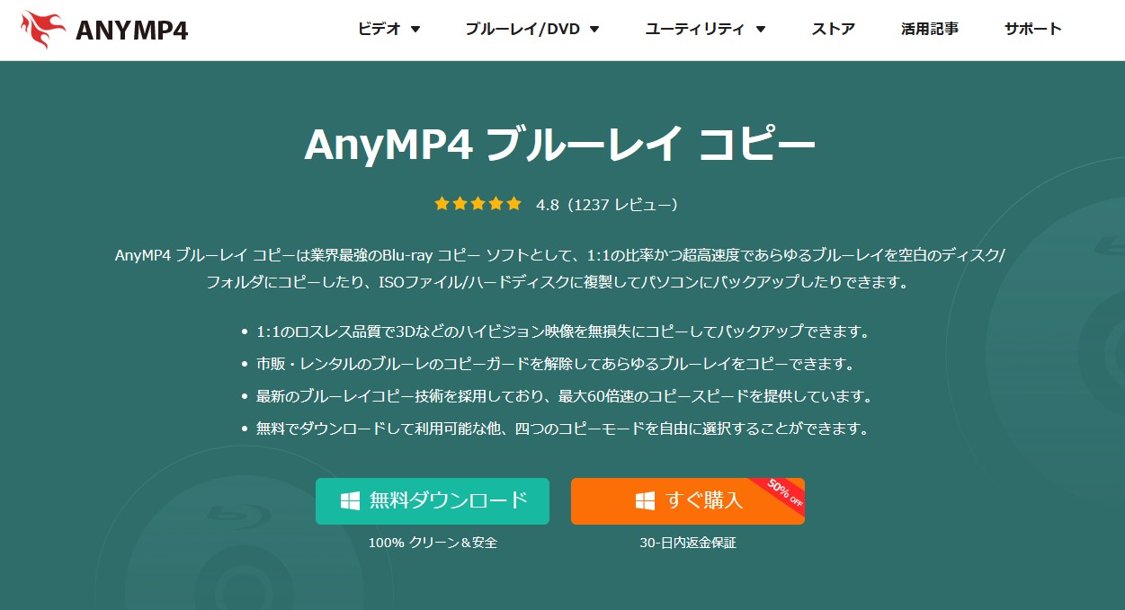
Task: Click the Windows icon on 無料ダウンロード
Action: click(x=350, y=501)
